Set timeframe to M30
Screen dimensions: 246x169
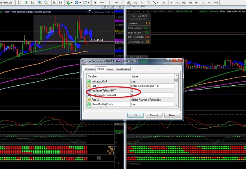[x=184, y=2]
